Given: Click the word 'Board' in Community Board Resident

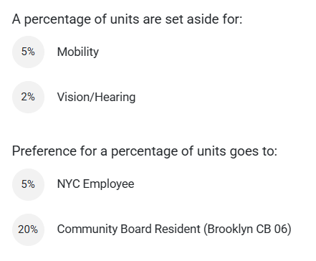Looking at the screenshot, I should point(136,229).
